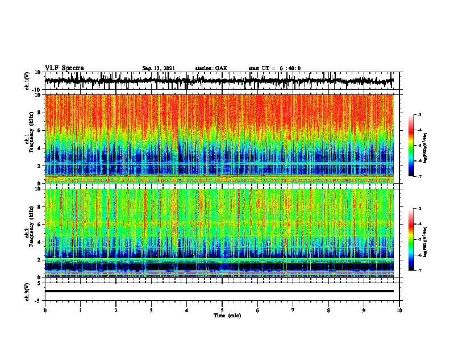Click the time axis tick label "0"
Image resolution: width=450 pixels, height=348 pixels.
coord(45,310)
